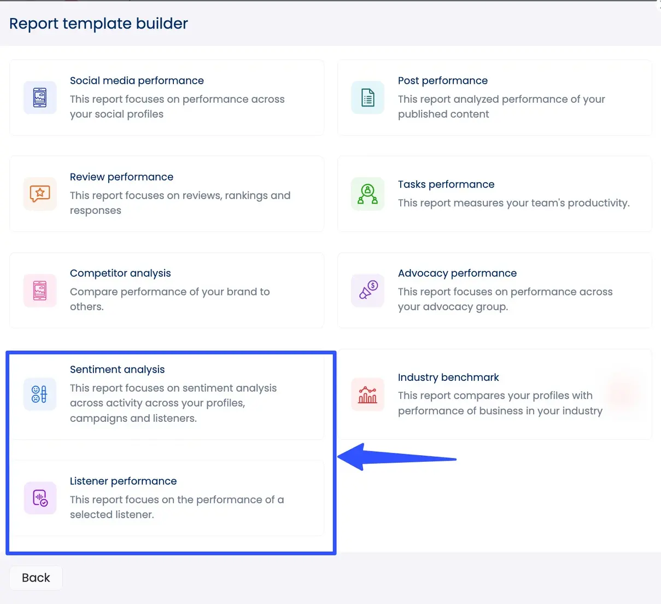
Task: Select the Tasks performance title
Action: tap(446, 184)
